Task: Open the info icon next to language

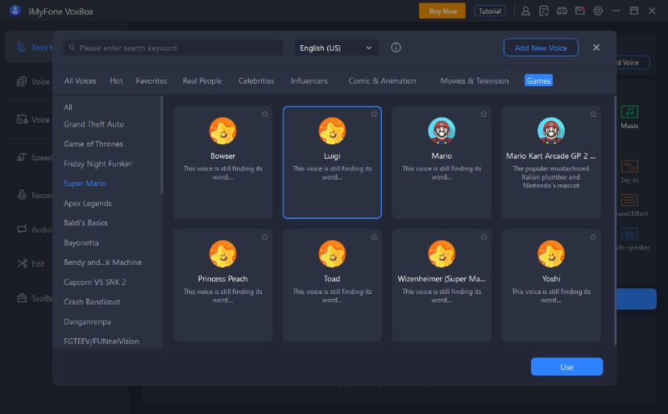Action: [396, 48]
